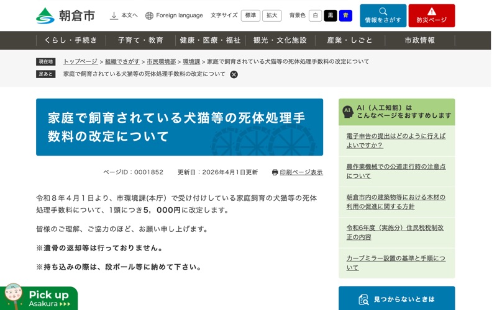Click the 更新日：2026年4月1日更新 text
497x310 pixels.
click(x=218, y=172)
